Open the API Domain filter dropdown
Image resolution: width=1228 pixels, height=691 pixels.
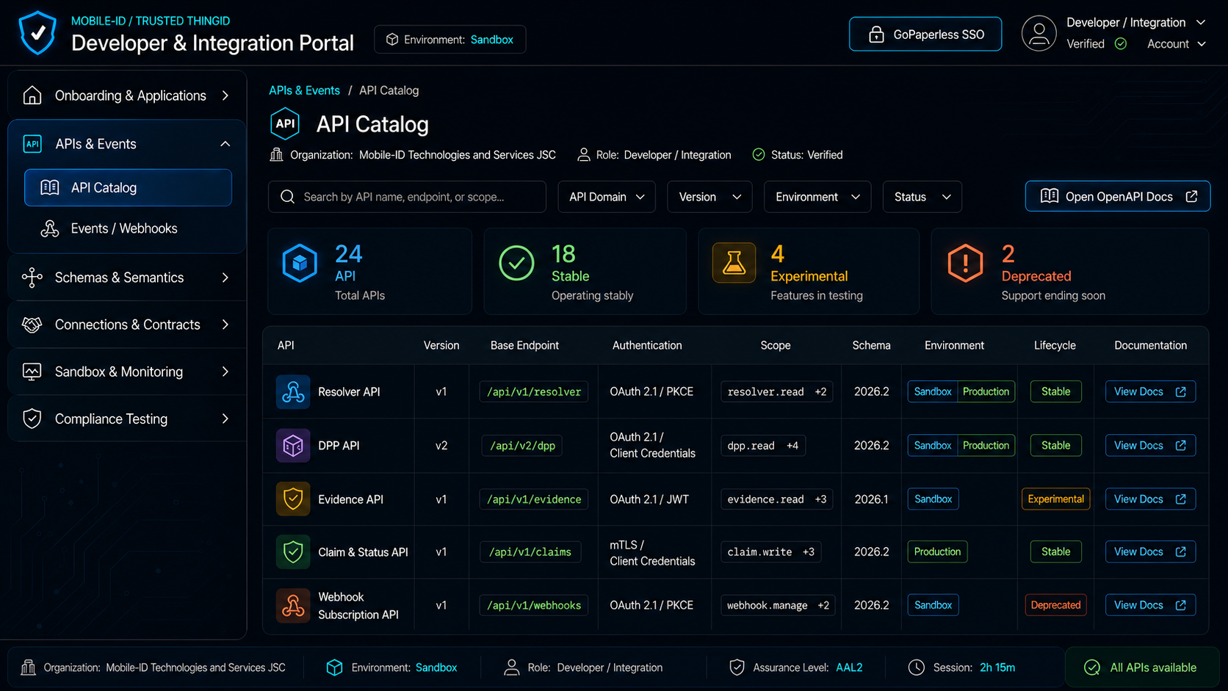[x=607, y=197]
